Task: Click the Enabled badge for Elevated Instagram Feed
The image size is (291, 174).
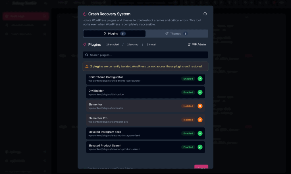Action: [188, 133]
